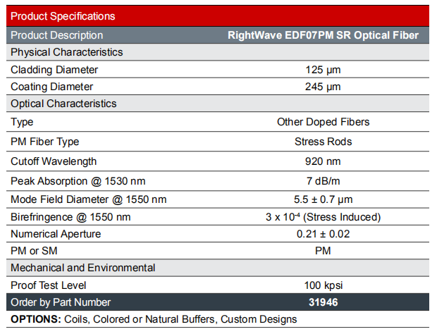Select the Coating Diameter row label
This screenshot has width=437, height=334.
52,87
